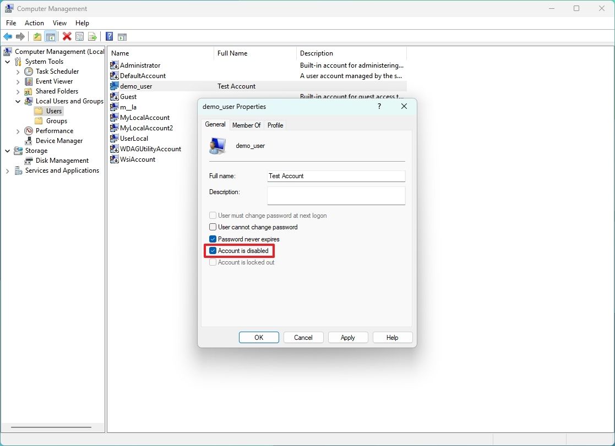Switch to the Member Of tab
The image size is (615, 446).
246,125
